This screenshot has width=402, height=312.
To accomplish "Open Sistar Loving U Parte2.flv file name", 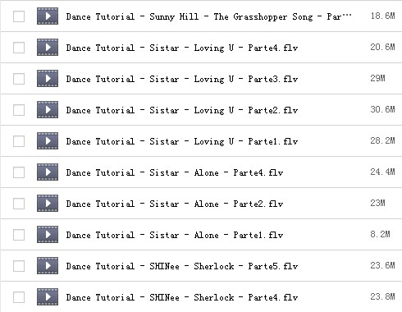I will click(x=182, y=110).
